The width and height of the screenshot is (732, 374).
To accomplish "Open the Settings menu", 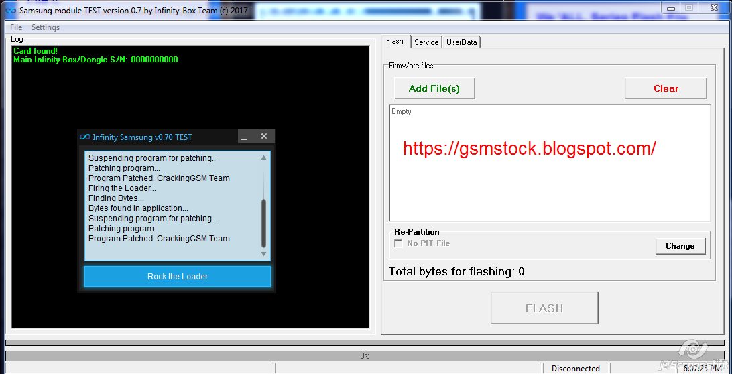I will click(x=46, y=27).
